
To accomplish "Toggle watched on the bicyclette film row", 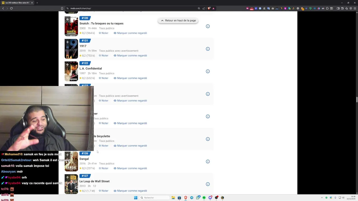I will [130, 146].
